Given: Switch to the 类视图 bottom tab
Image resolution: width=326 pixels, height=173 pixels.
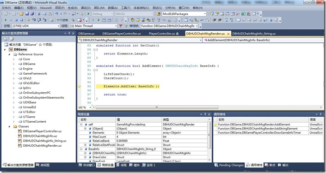Looking at the screenshot, I should 43,165.
